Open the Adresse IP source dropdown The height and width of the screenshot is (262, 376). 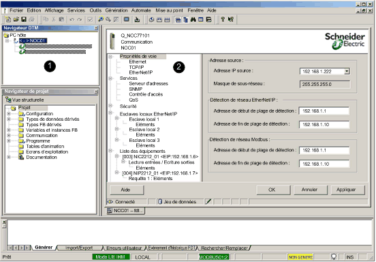click(347, 71)
